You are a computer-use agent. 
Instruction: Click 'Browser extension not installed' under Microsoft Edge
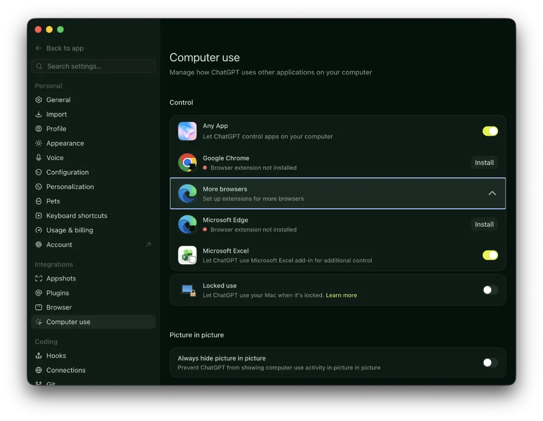click(x=254, y=229)
